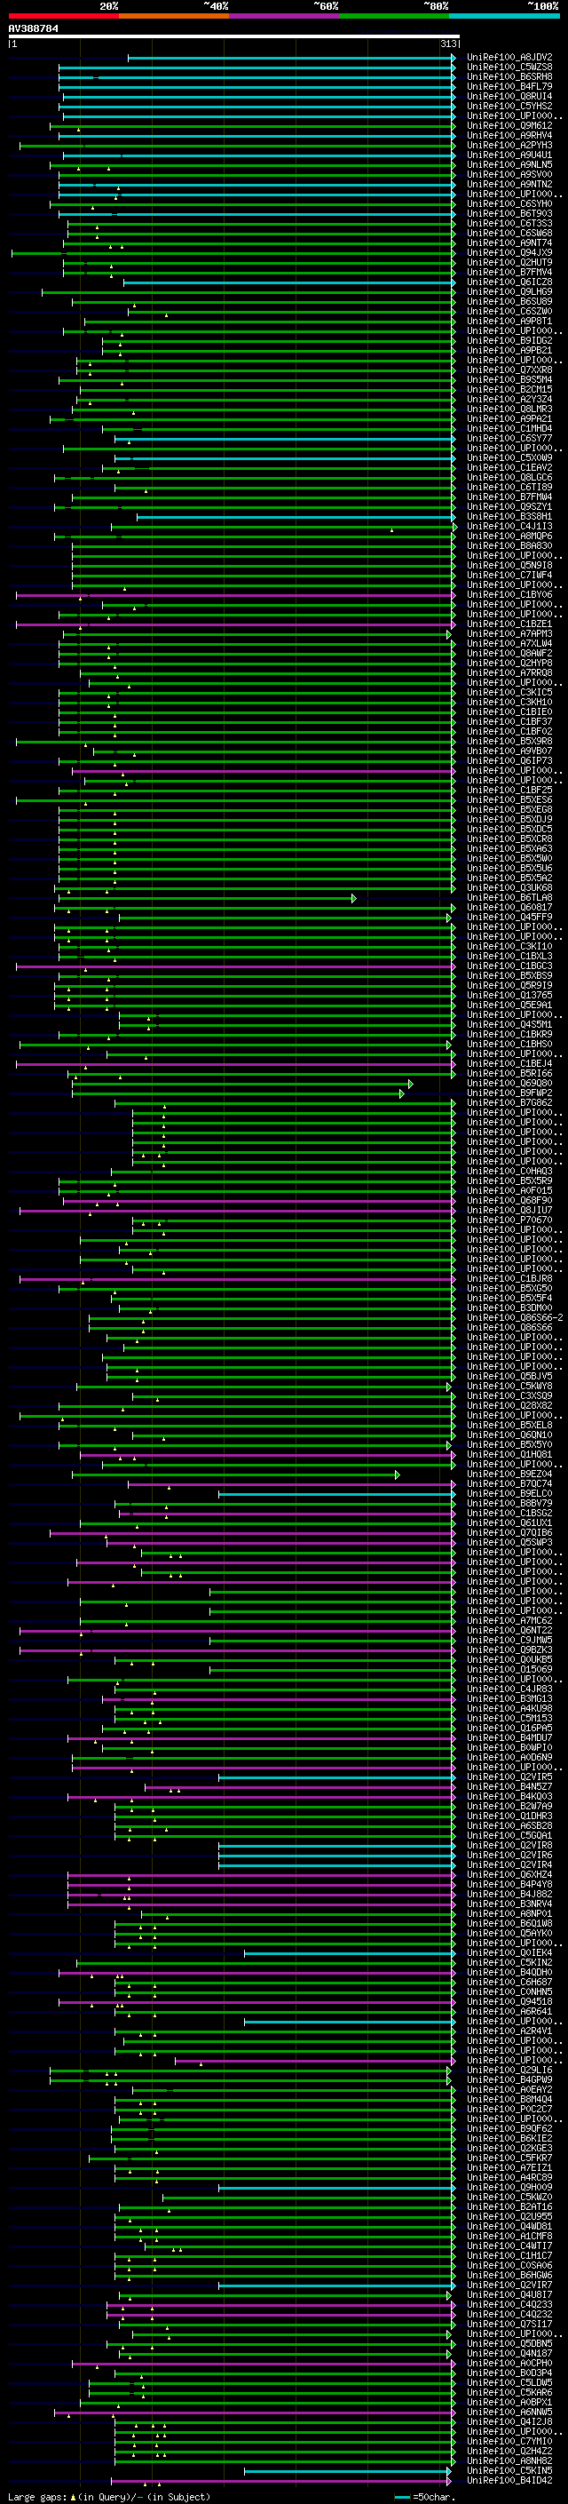Click the UniRef100_Q1HQ81 label
Viewport: 568px width, 2504px height.
pyautogui.click(x=509, y=1454)
